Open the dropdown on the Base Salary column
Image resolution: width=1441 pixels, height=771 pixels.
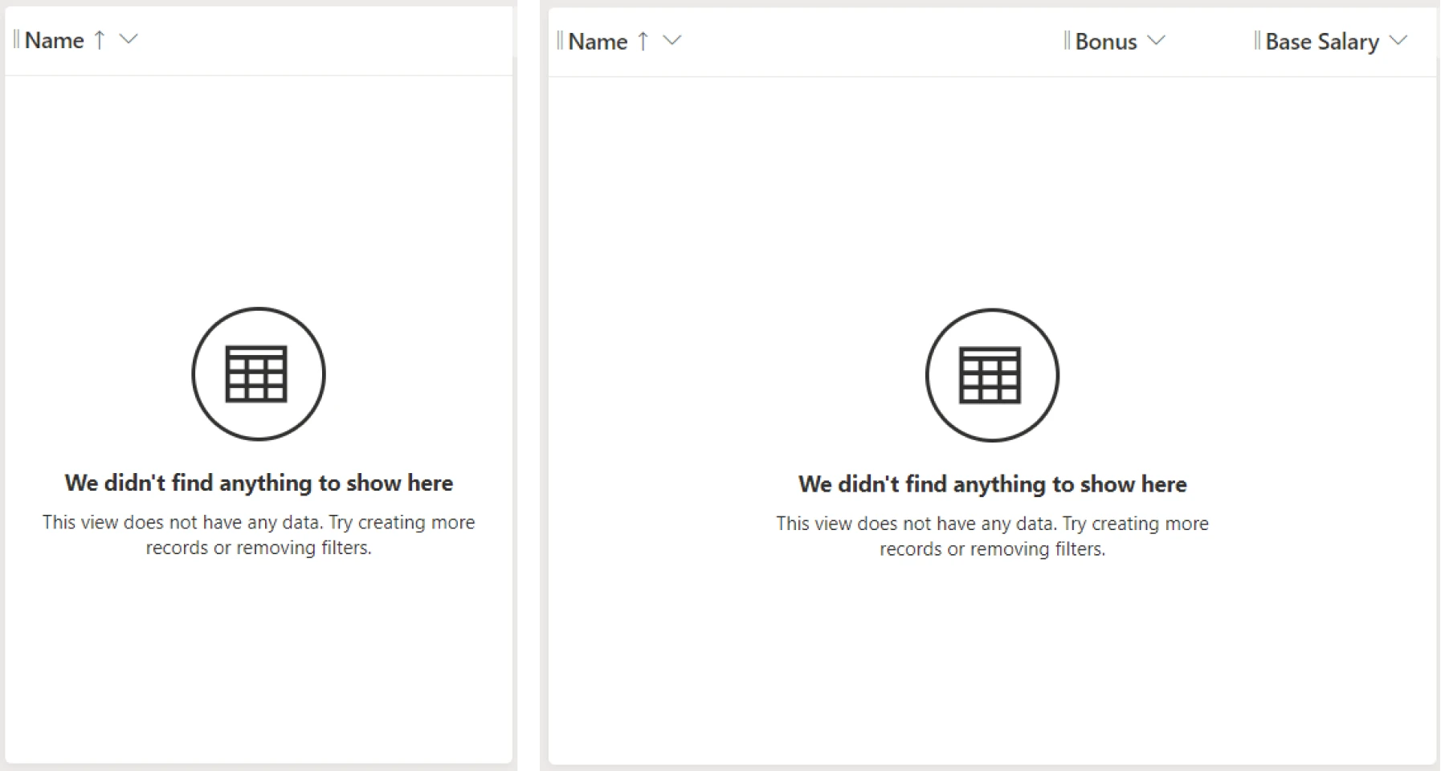[1398, 40]
